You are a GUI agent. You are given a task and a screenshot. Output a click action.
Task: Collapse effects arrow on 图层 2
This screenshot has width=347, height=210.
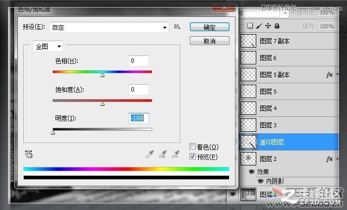tap(337, 158)
